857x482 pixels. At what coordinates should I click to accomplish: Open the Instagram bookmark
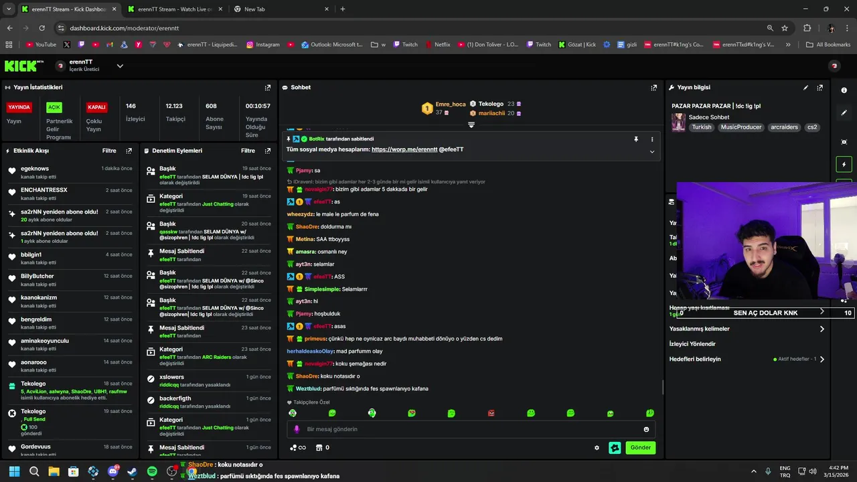click(x=263, y=45)
